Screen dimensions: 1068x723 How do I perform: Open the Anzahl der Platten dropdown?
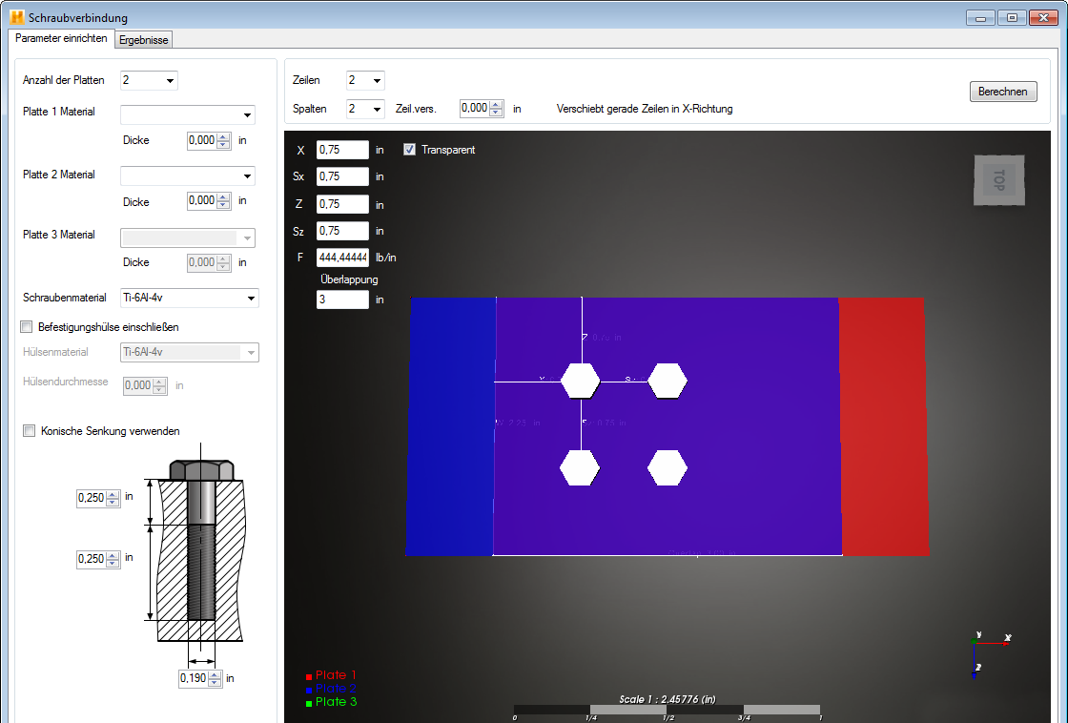(x=149, y=80)
